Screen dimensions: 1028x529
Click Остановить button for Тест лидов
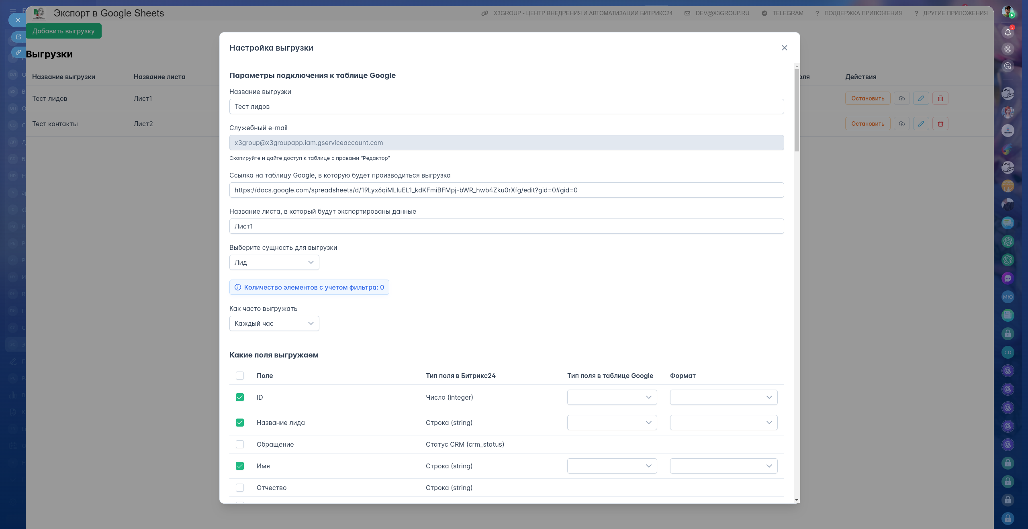click(x=867, y=98)
